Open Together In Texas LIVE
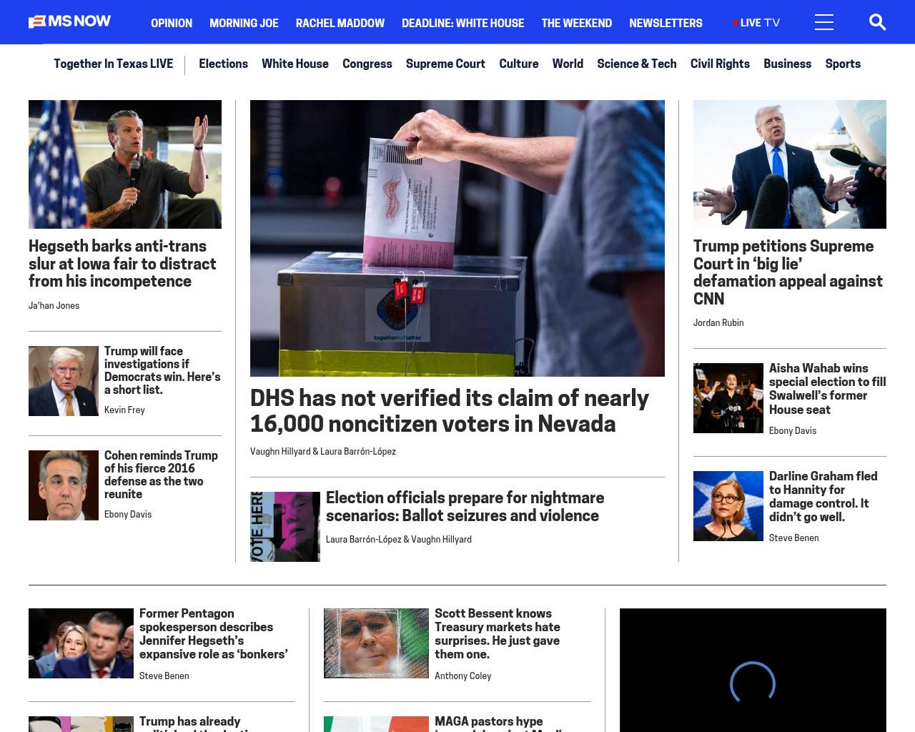Image resolution: width=915 pixels, height=732 pixels. click(x=114, y=64)
